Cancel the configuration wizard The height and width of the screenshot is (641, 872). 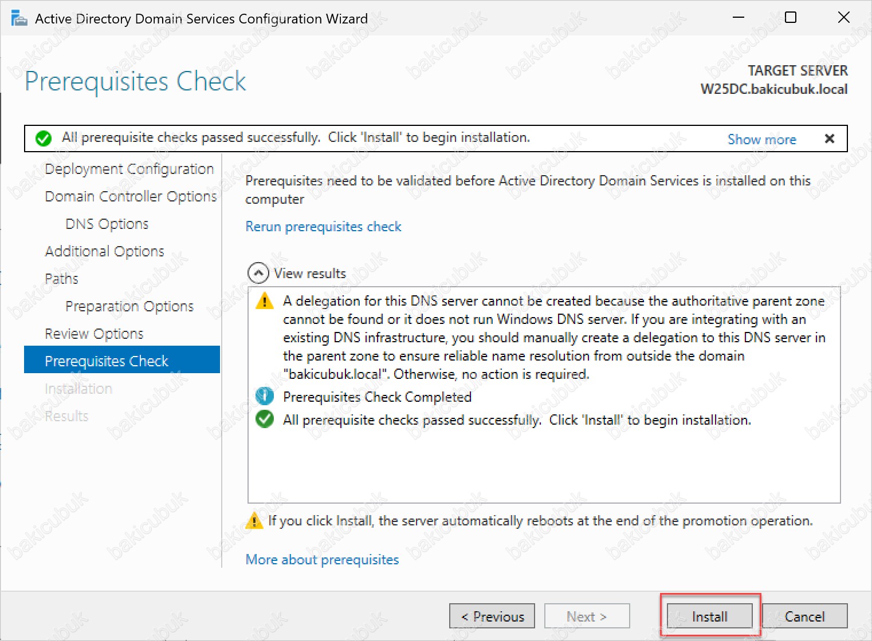(x=805, y=616)
